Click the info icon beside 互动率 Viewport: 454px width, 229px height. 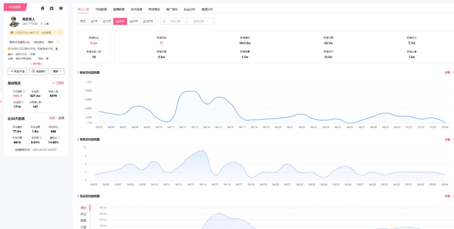[x=41, y=138]
